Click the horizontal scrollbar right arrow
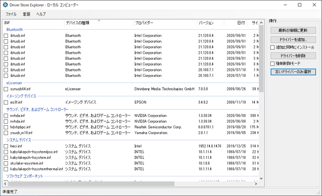 tap(256, 184)
